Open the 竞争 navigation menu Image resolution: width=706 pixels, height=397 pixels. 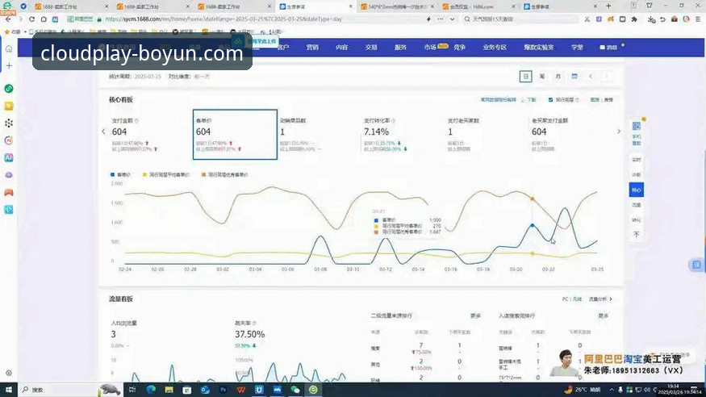pyautogui.click(x=459, y=48)
